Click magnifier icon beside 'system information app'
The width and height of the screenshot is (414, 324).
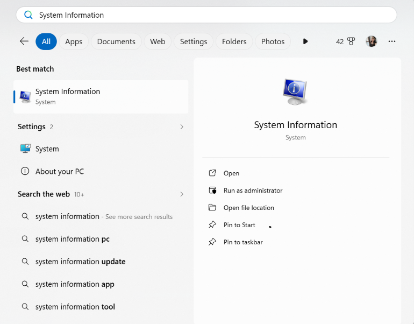(25, 284)
